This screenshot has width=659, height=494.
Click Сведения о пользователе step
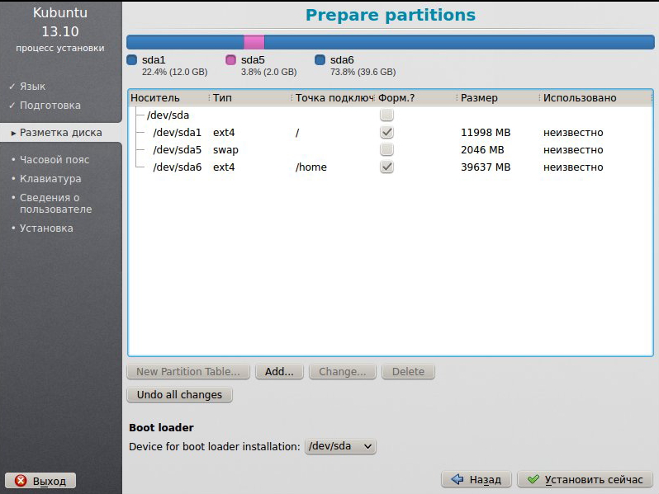[x=55, y=203]
